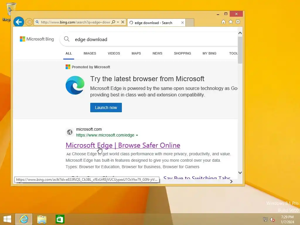
Task: Select the ALL results tab
Action: pos(69,53)
